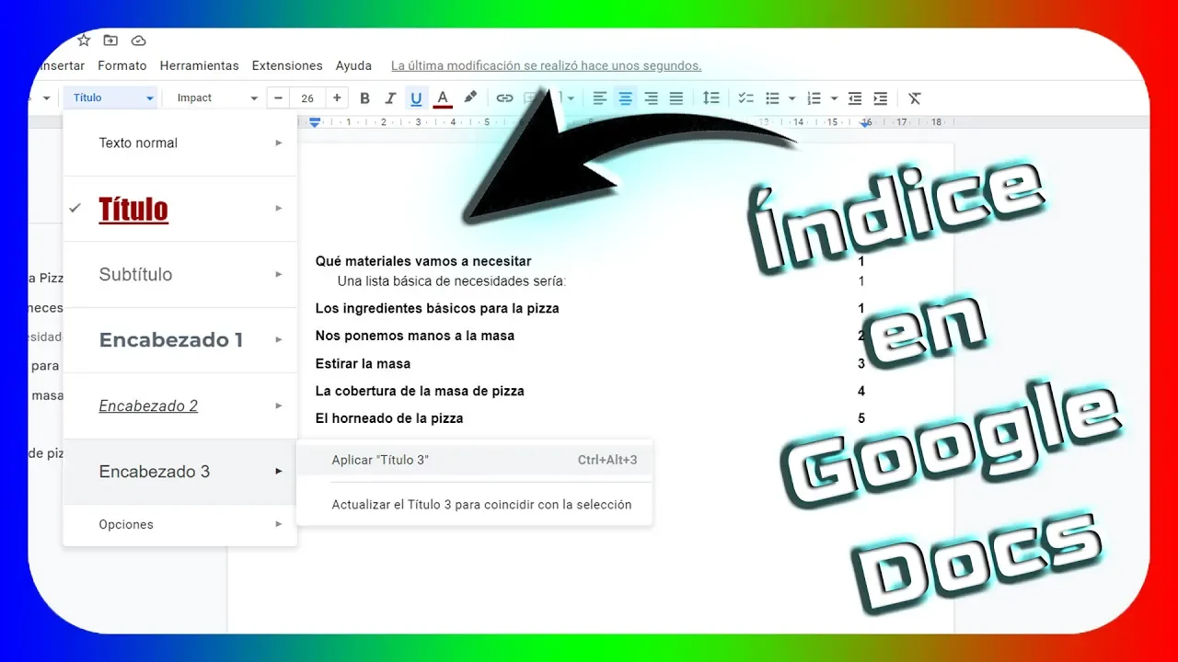Expand the Encabezado 1 submenu arrow
1178x662 pixels.
tap(278, 340)
